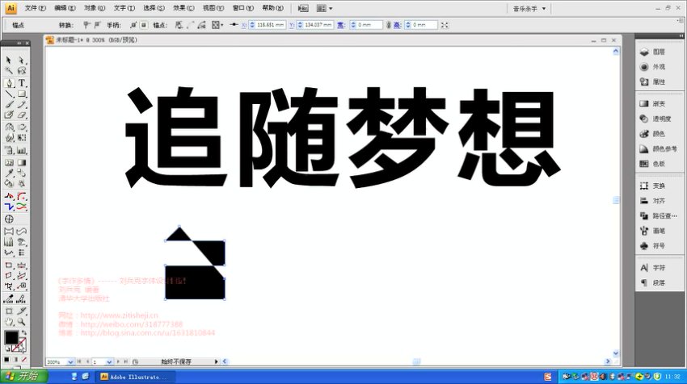Show the 对齐 (Align) panel
The width and height of the screenshot is (687, 384).
coord(658,200)
